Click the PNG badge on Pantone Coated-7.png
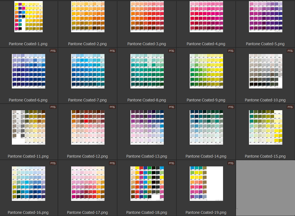Image resolution: width=295 pixels, height=216 pixels. coord(112,51)
